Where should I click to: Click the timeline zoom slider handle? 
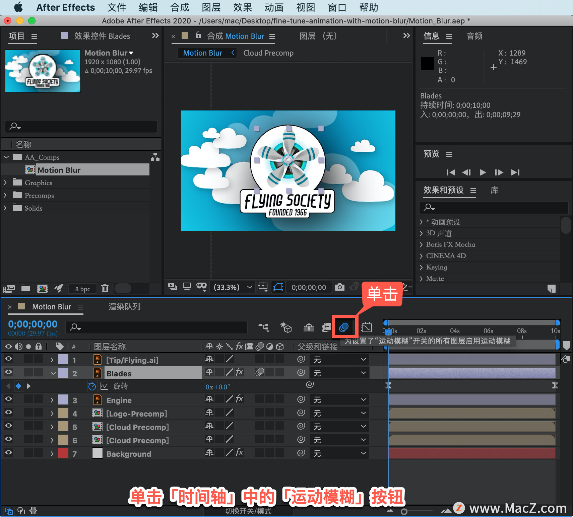tap(404, 512)
